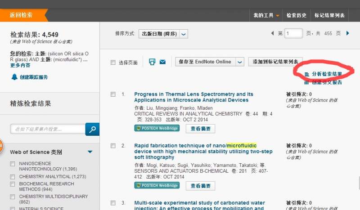
Task: Check result 3 Multi-scale experimental study checkbox
Action: (113, 203)
